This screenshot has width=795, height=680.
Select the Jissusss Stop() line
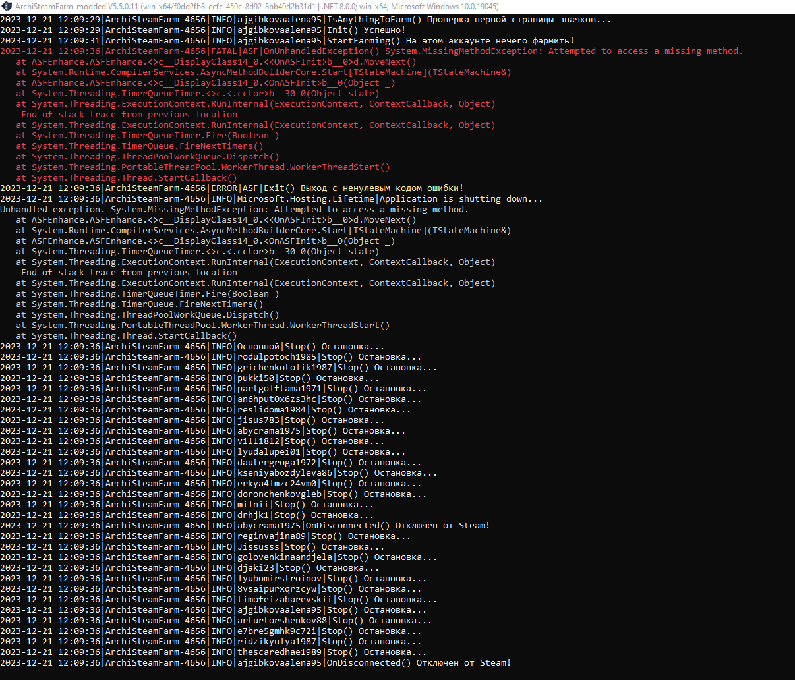pos(192,547)
